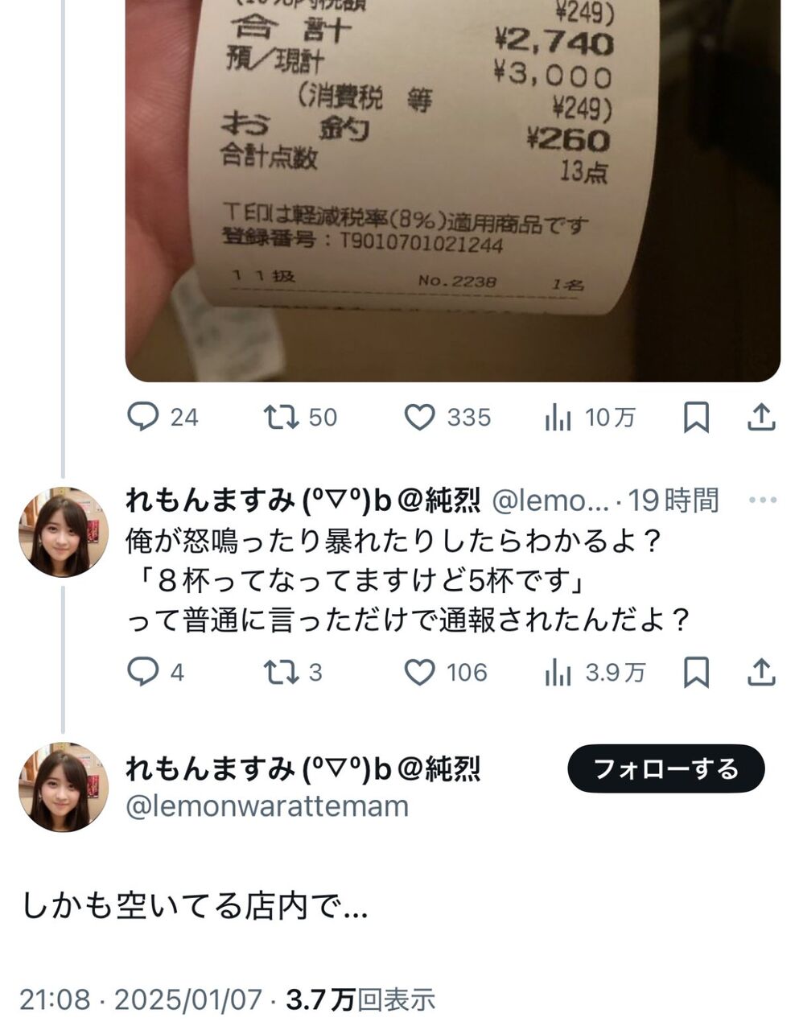
Task: Share the receipt photo tweet
Action: (761, 417)
